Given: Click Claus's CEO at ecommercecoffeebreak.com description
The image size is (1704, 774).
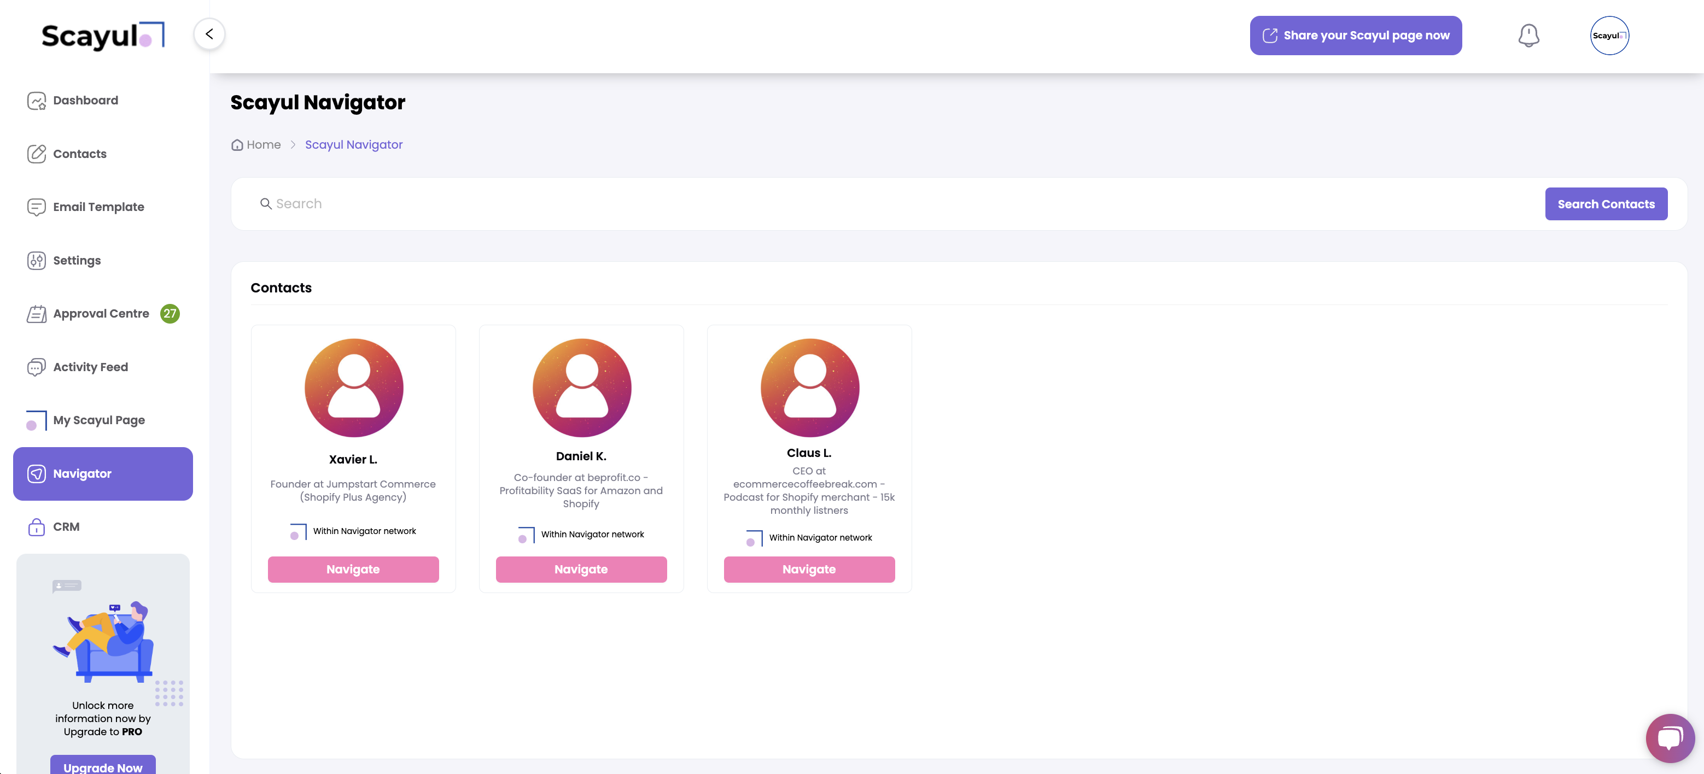Looking at the screenshot, I should 809,490.
